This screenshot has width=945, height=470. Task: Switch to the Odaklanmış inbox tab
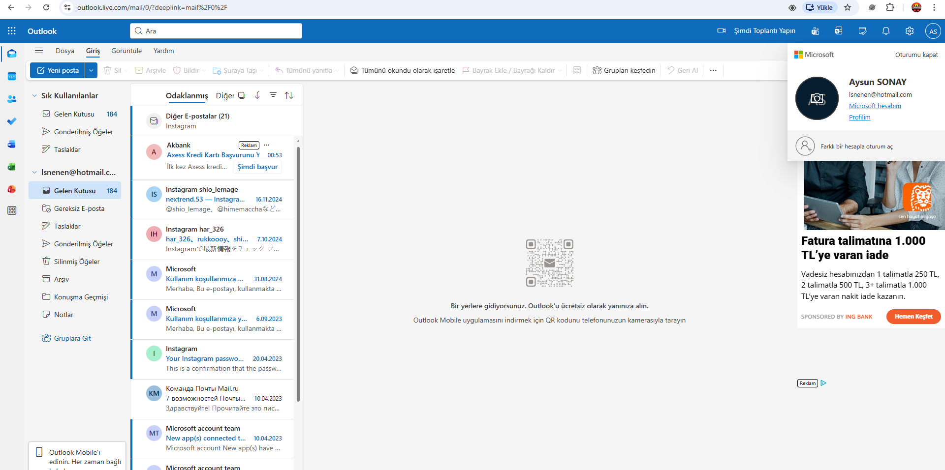pos(187,95)
